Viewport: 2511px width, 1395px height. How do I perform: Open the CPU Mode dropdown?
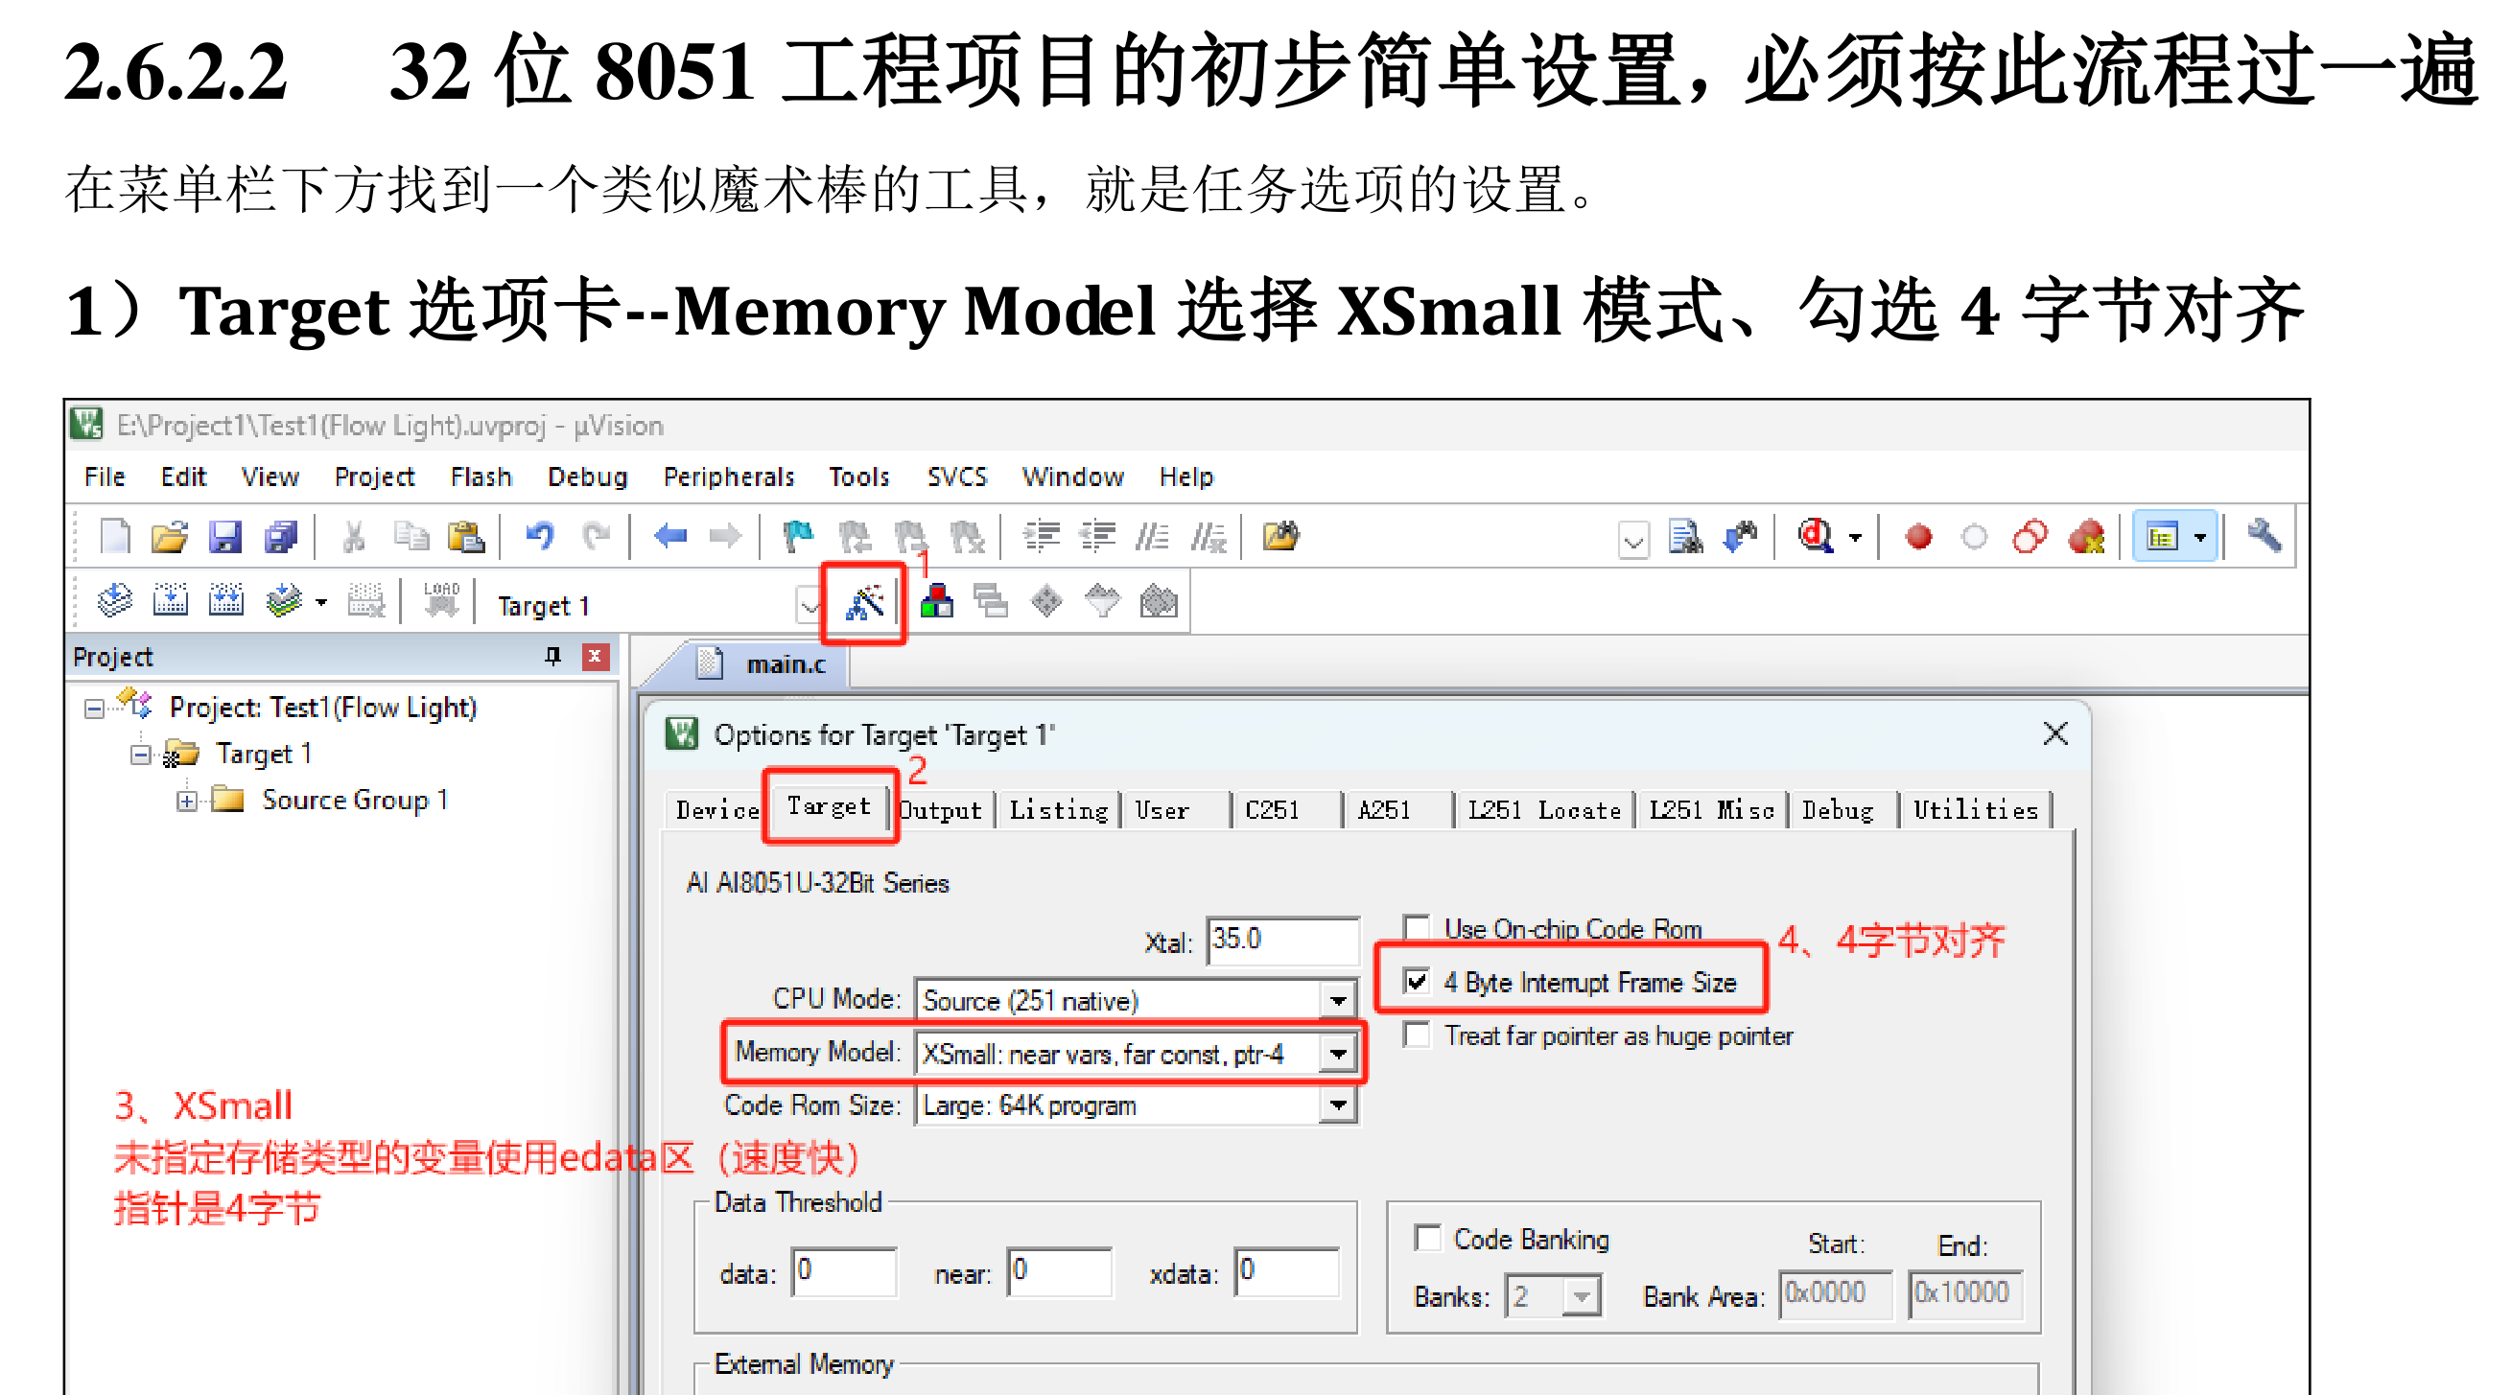(1338, 1000)
